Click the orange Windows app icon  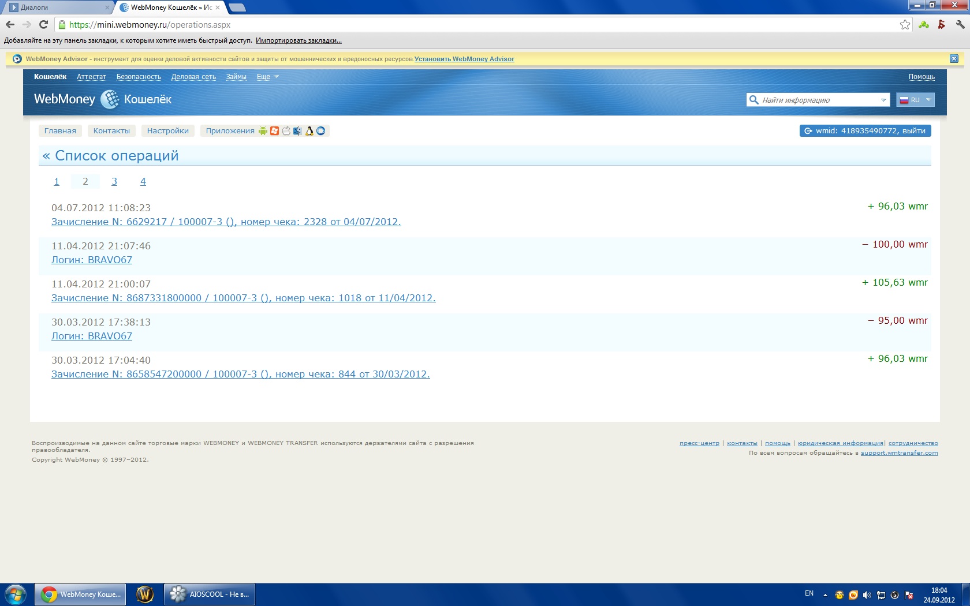275,131
